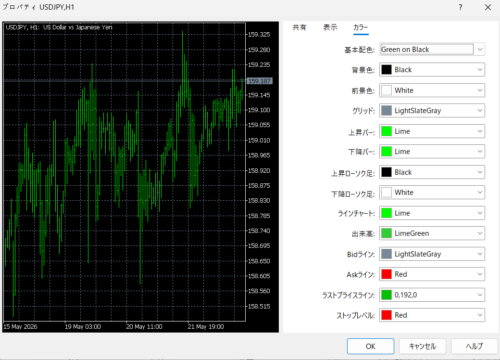Click the black swatch for 上昇ローソク足

[387, 172]
